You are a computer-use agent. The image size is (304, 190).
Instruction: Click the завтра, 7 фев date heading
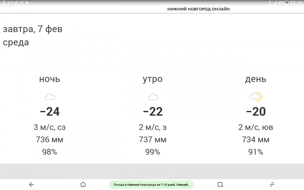click(33, 29)
